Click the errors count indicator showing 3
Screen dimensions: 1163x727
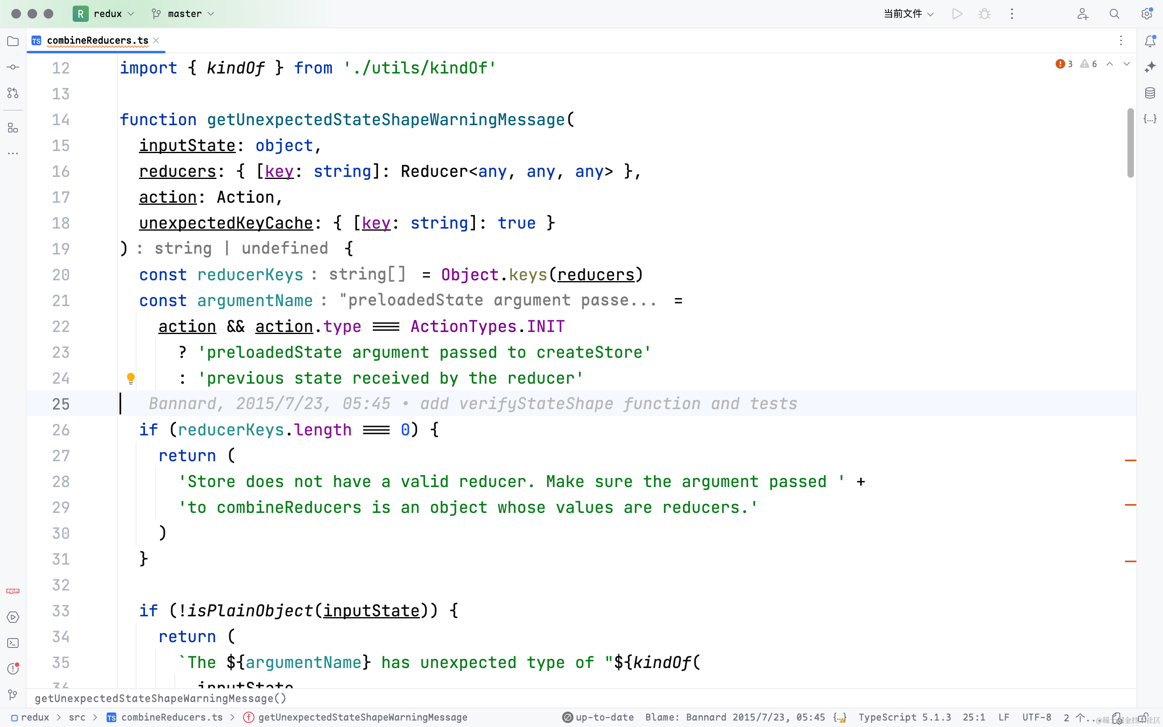pos(1064,64)
